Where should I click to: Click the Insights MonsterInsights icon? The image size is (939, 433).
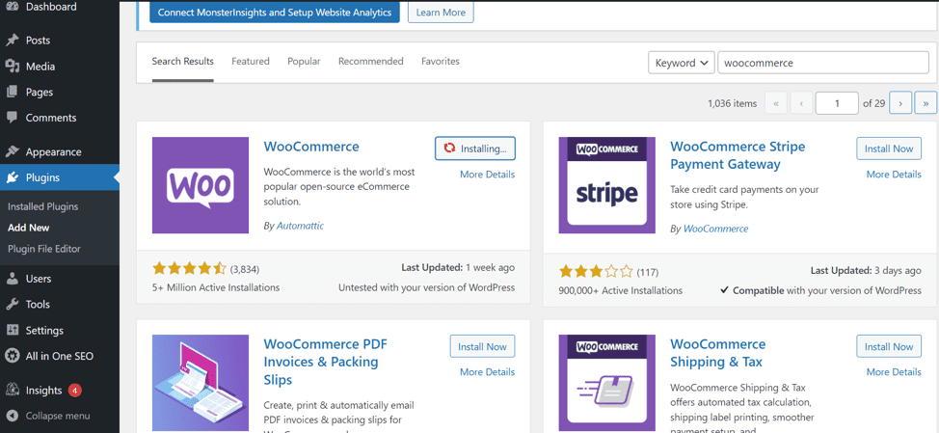pyautogui.click(x=12, y=390)
